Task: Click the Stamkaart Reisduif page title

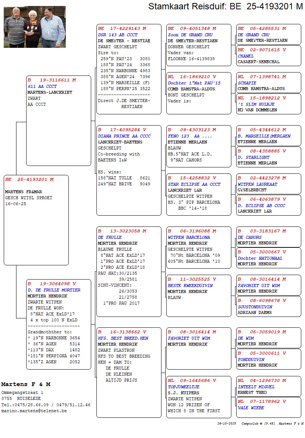Action: tap(225, 6)
